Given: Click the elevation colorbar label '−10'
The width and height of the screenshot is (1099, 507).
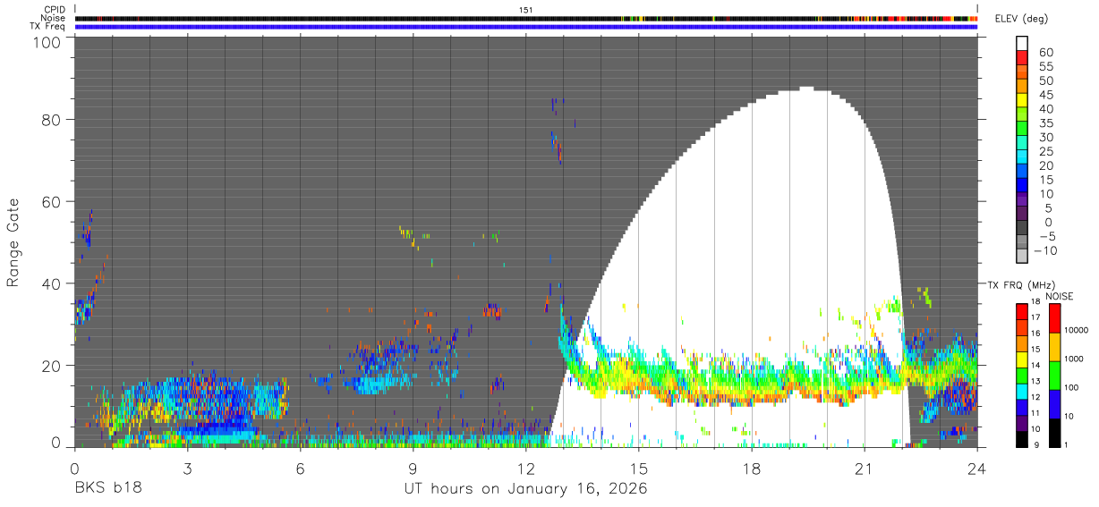Looking at the screenshot, I should (1044, 251).
